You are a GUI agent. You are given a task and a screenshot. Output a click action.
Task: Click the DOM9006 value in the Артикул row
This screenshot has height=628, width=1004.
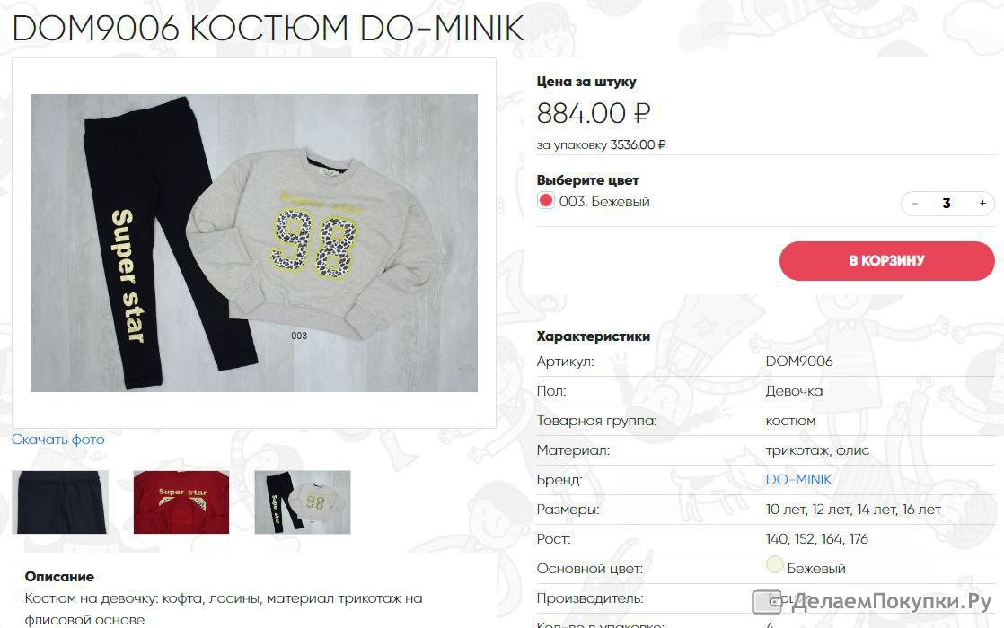click(x=798, y=362)
